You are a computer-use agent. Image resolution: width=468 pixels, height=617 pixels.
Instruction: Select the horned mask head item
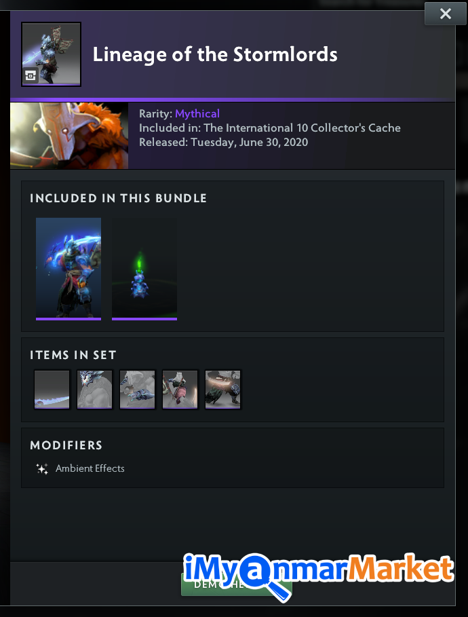coord(95,389)
